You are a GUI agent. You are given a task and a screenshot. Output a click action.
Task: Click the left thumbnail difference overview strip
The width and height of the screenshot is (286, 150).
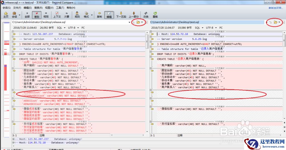pos(6,80)
